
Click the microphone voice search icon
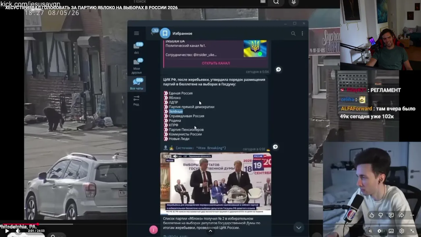click(x=293, y=2)
